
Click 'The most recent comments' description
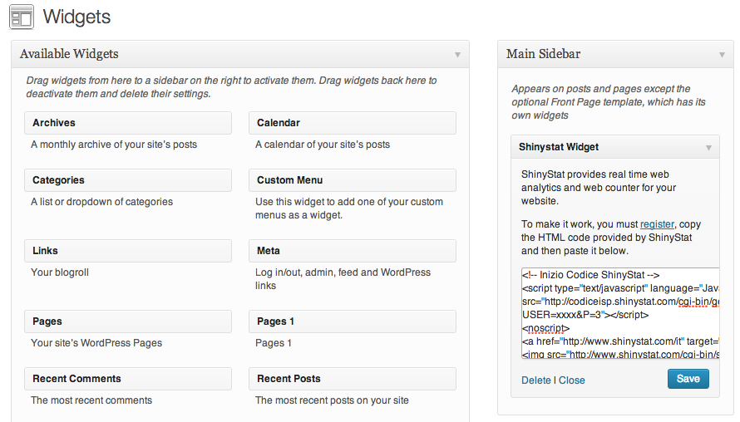[x=91, y=400]
